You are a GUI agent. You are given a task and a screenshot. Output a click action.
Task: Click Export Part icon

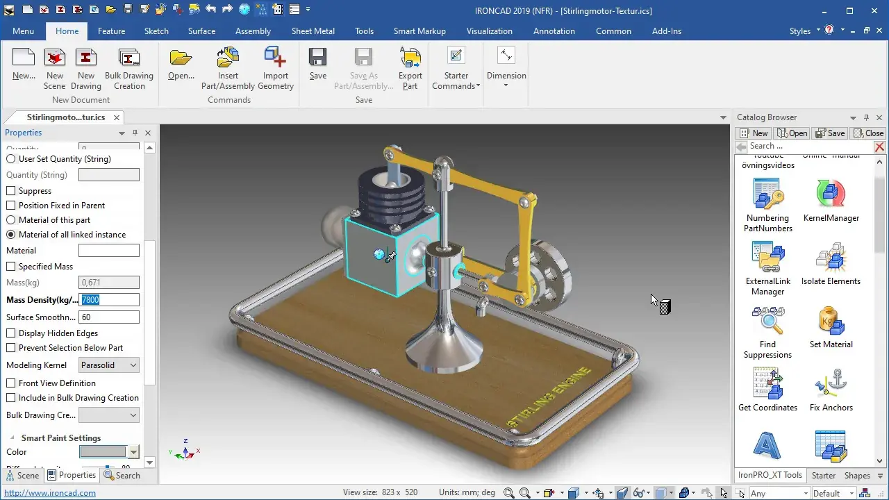tap(410, 69)
